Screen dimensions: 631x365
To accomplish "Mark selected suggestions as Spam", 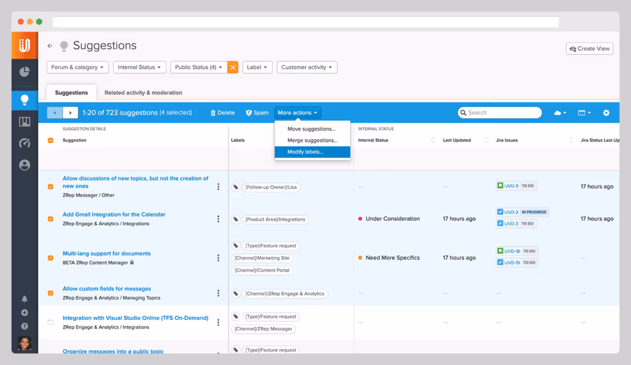I will [x=257, y=113].
